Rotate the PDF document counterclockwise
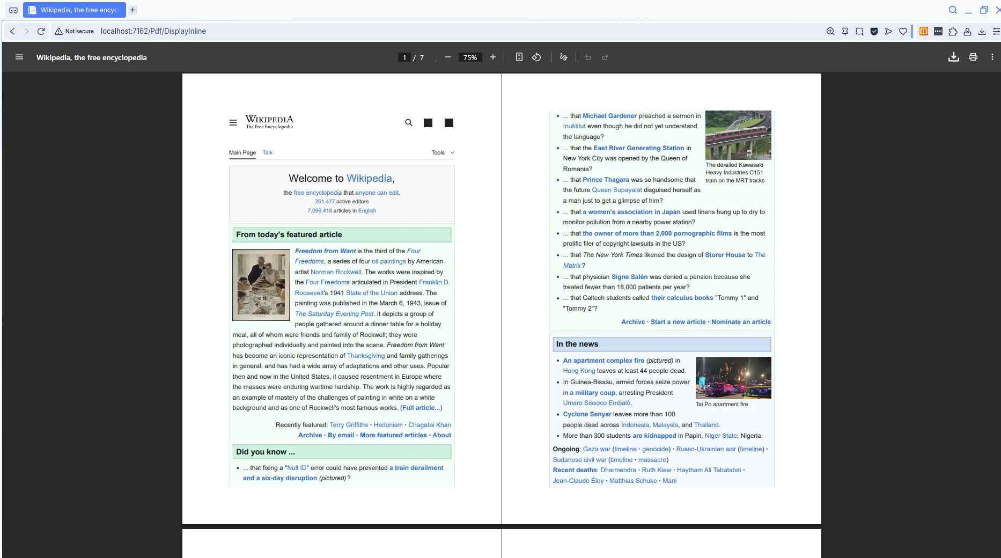Image resolution: width=1001 pixels, height=558 pixels. (536, 57)
